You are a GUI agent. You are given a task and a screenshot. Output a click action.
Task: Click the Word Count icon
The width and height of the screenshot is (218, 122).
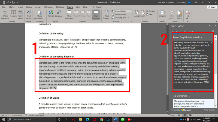pyautogui.click(x=20, y=14)
